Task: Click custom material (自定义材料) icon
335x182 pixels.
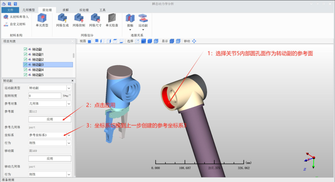Action: pyautogui.click(x=6, y=25)
